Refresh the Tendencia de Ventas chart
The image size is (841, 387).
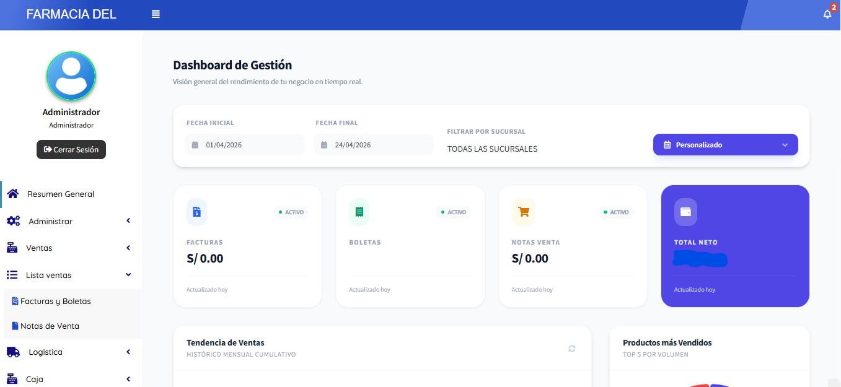click(572, 349)
